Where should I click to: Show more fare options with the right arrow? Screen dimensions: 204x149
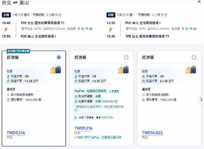tap(201, 99)
